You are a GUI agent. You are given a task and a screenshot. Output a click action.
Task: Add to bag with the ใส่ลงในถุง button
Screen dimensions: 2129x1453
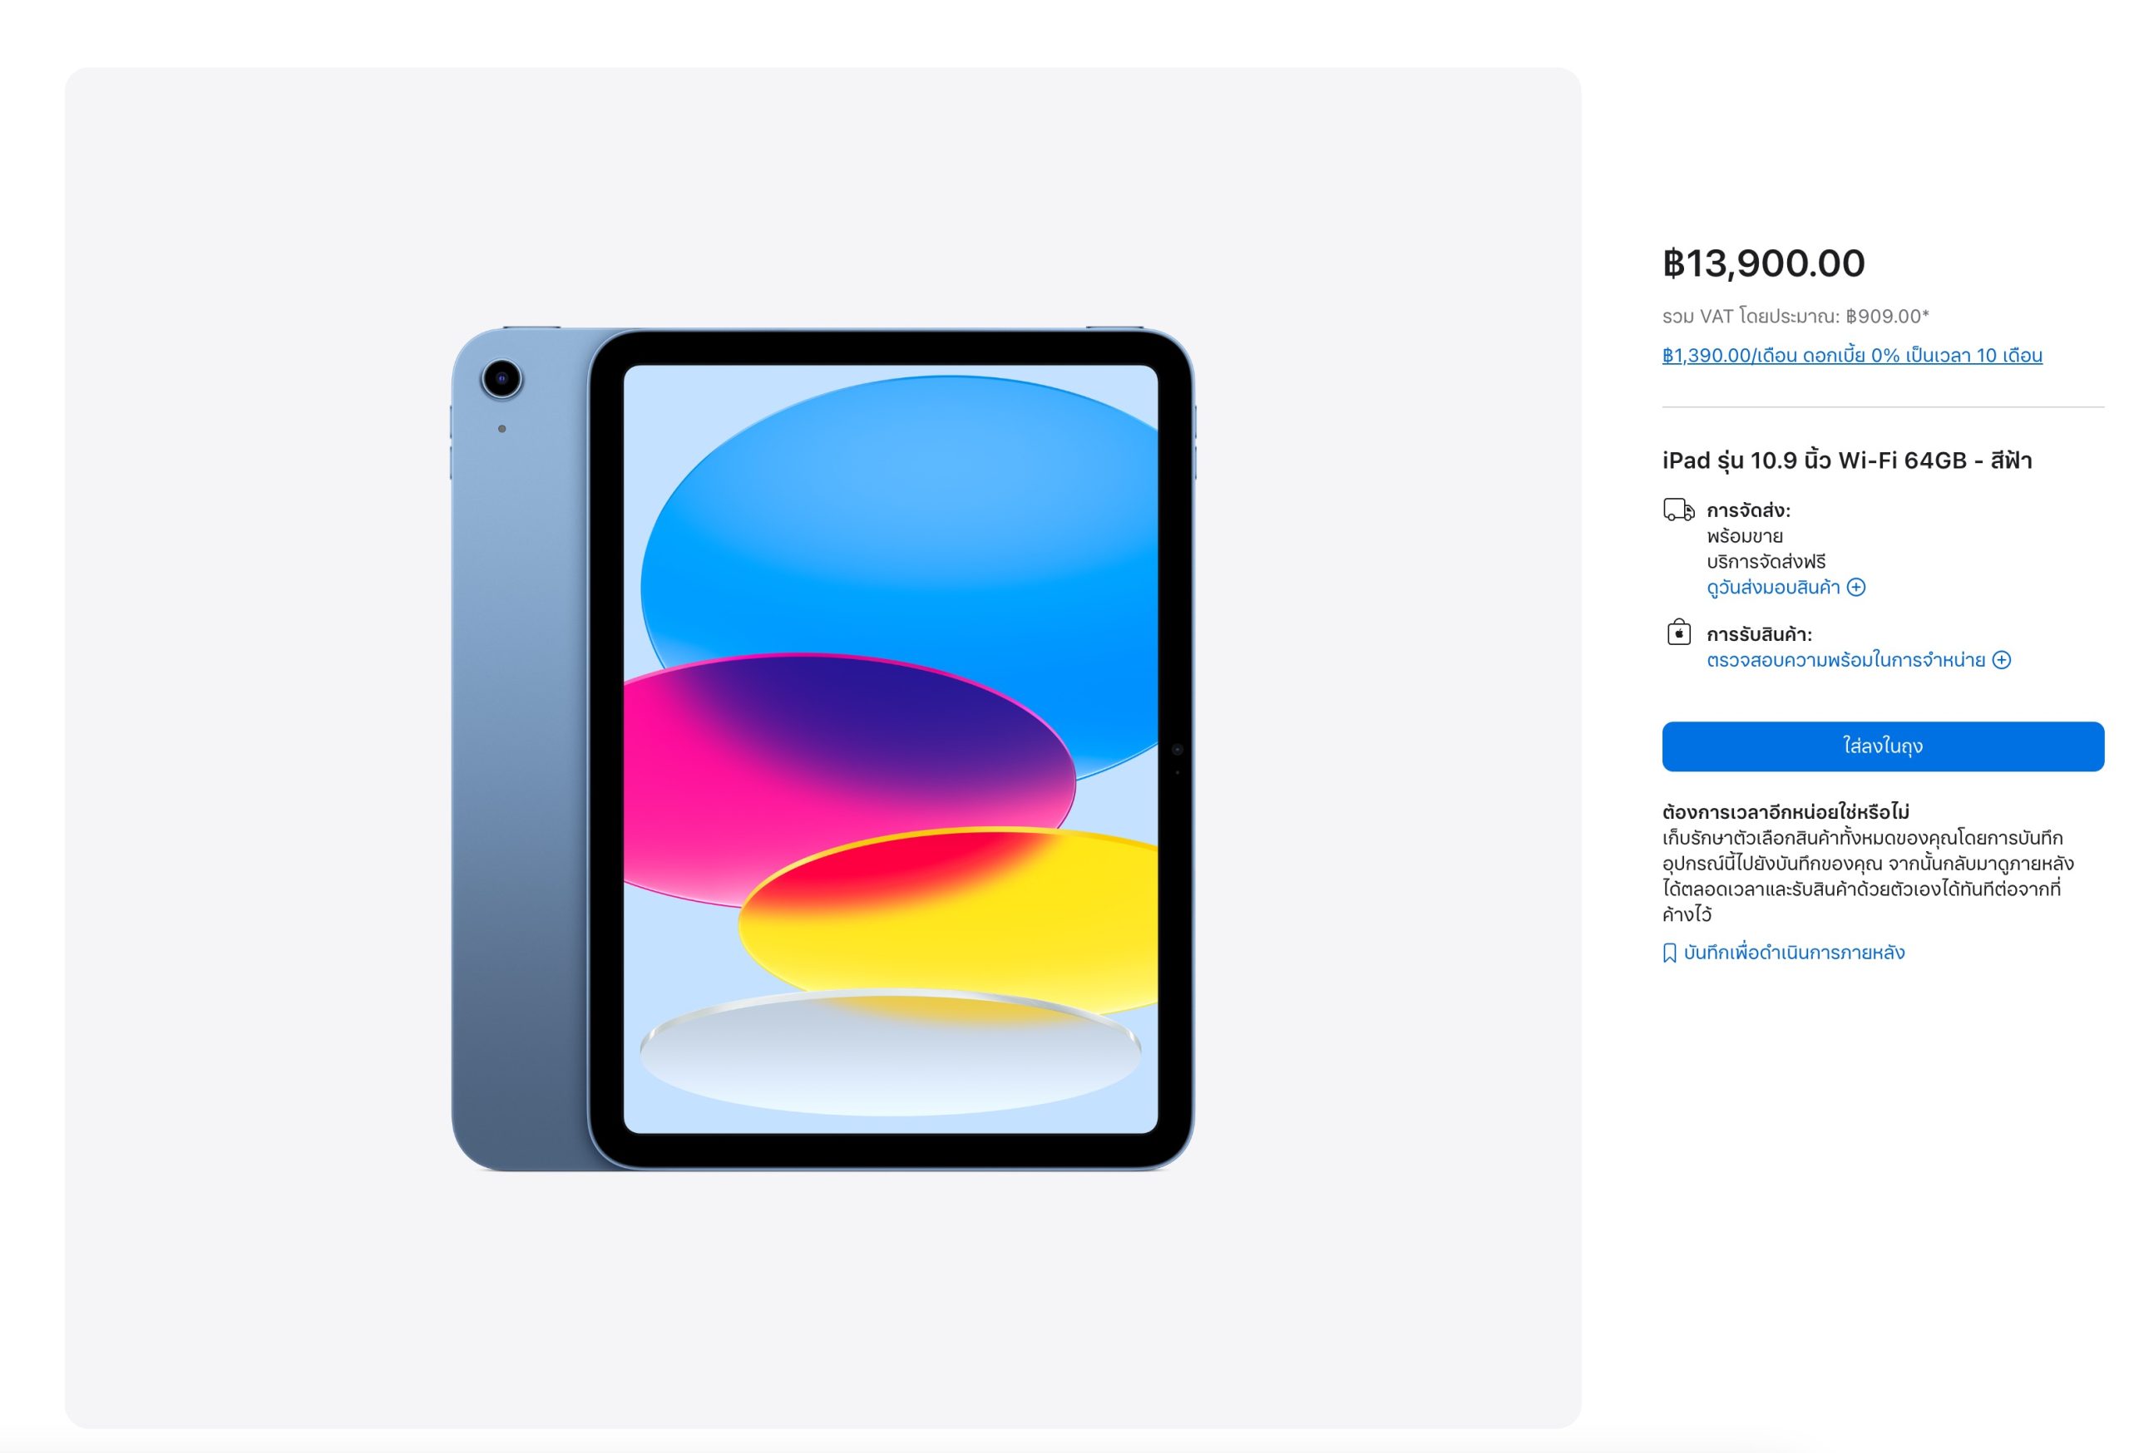(1883, 746)
